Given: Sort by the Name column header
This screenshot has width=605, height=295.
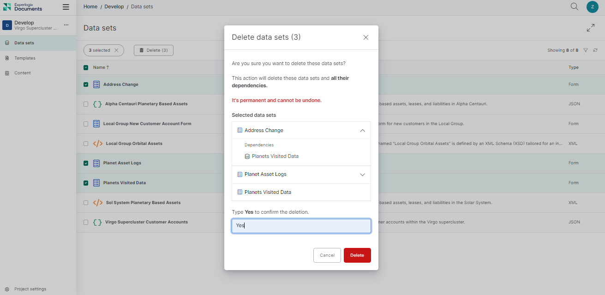Looking at the screenshot, I should click(101, 67).
